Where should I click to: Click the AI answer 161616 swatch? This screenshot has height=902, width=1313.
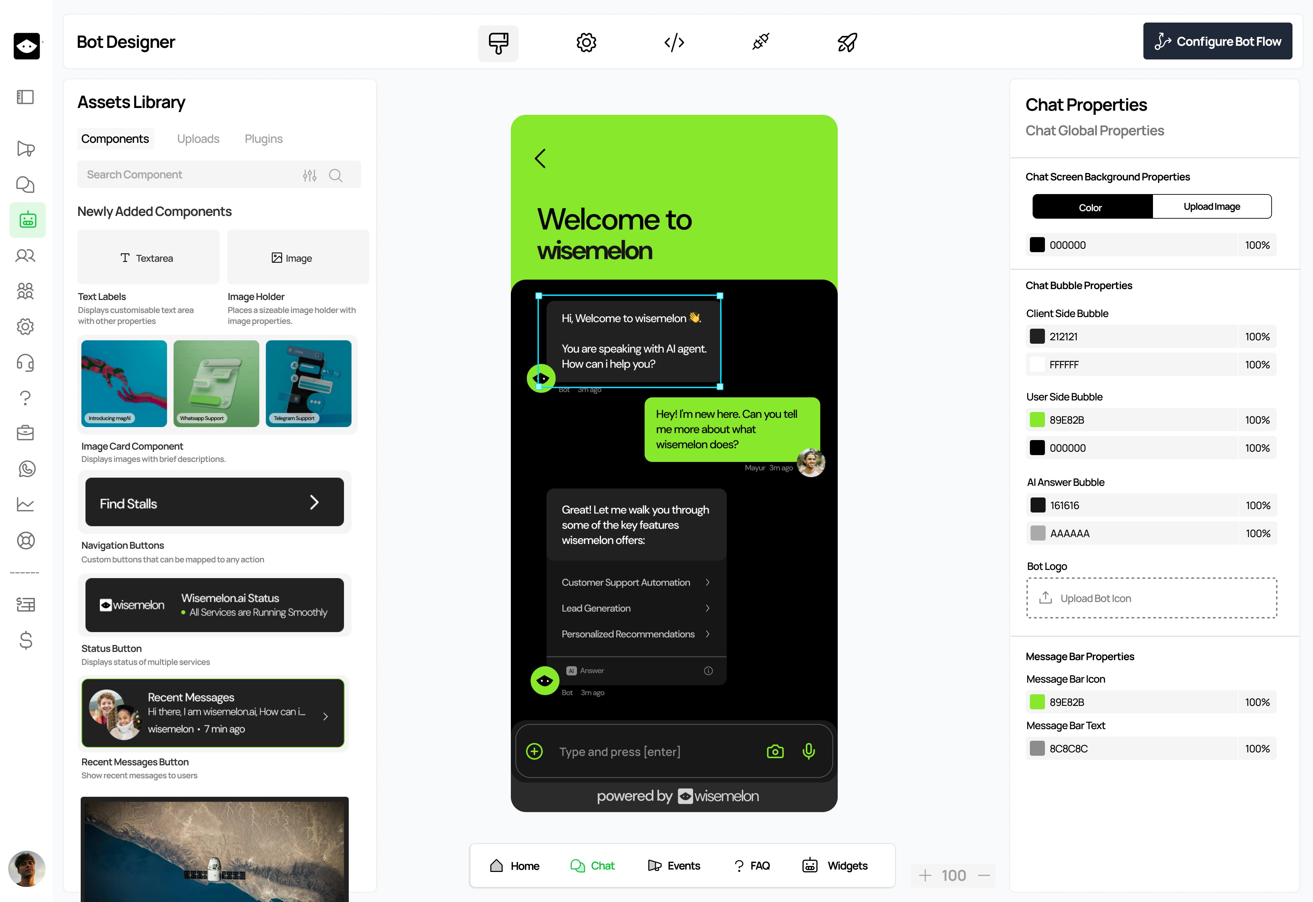coord(1038,505)
